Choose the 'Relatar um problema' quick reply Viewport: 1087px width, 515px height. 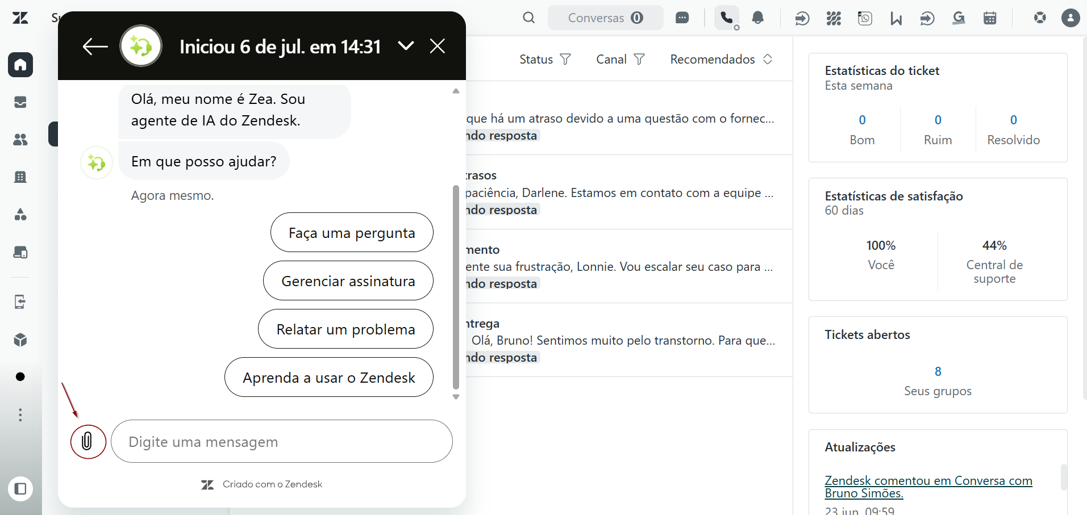345,329
